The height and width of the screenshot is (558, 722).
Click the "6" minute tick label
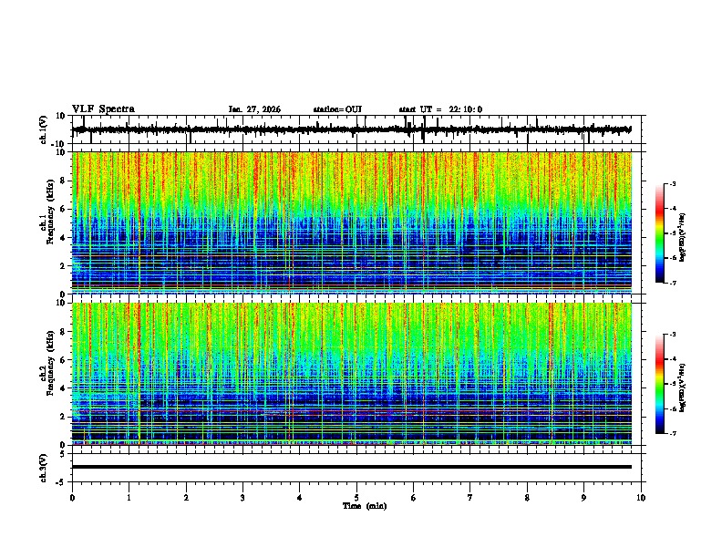(x=414, y=498)
